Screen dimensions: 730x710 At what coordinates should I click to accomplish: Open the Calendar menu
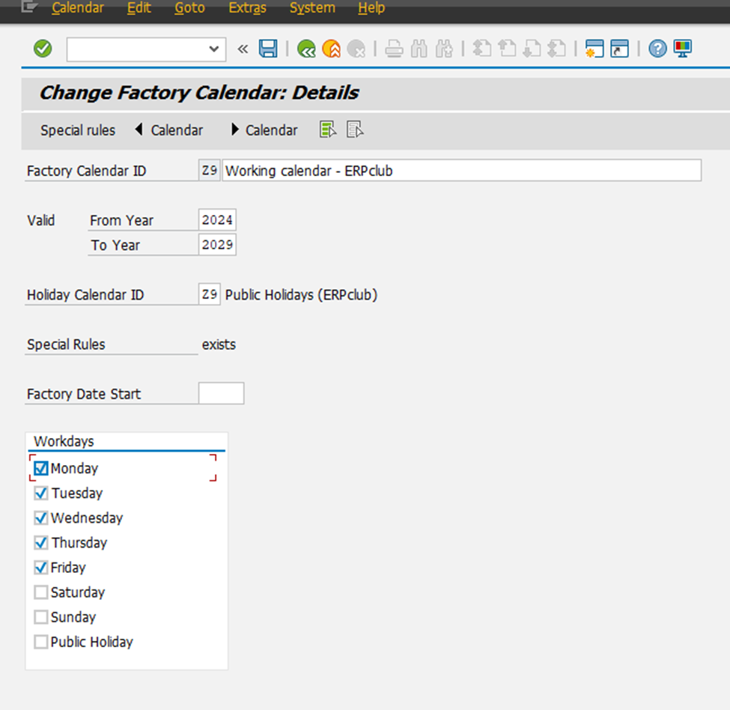click(78, 8)
